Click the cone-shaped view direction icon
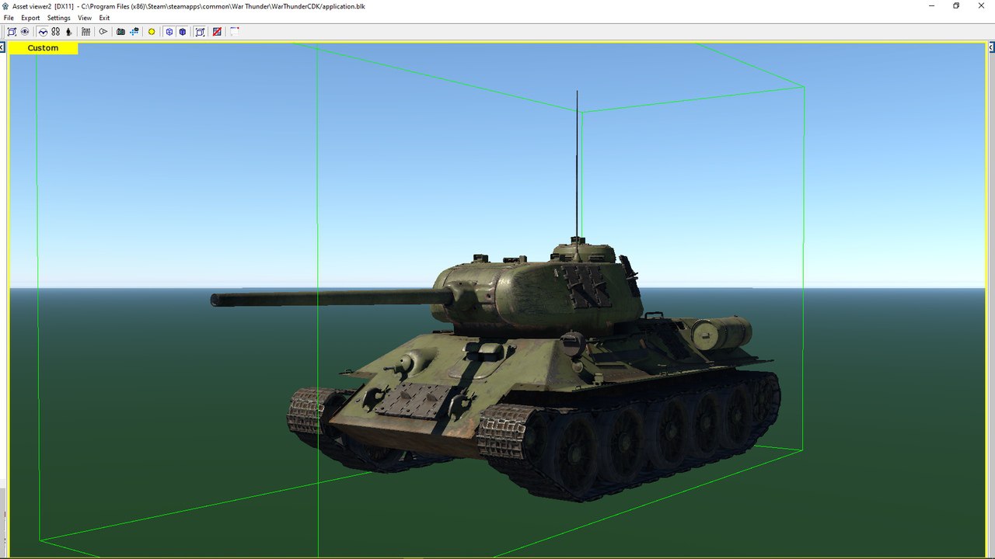Screen dimensions: 995x559 tap(103, 32)
